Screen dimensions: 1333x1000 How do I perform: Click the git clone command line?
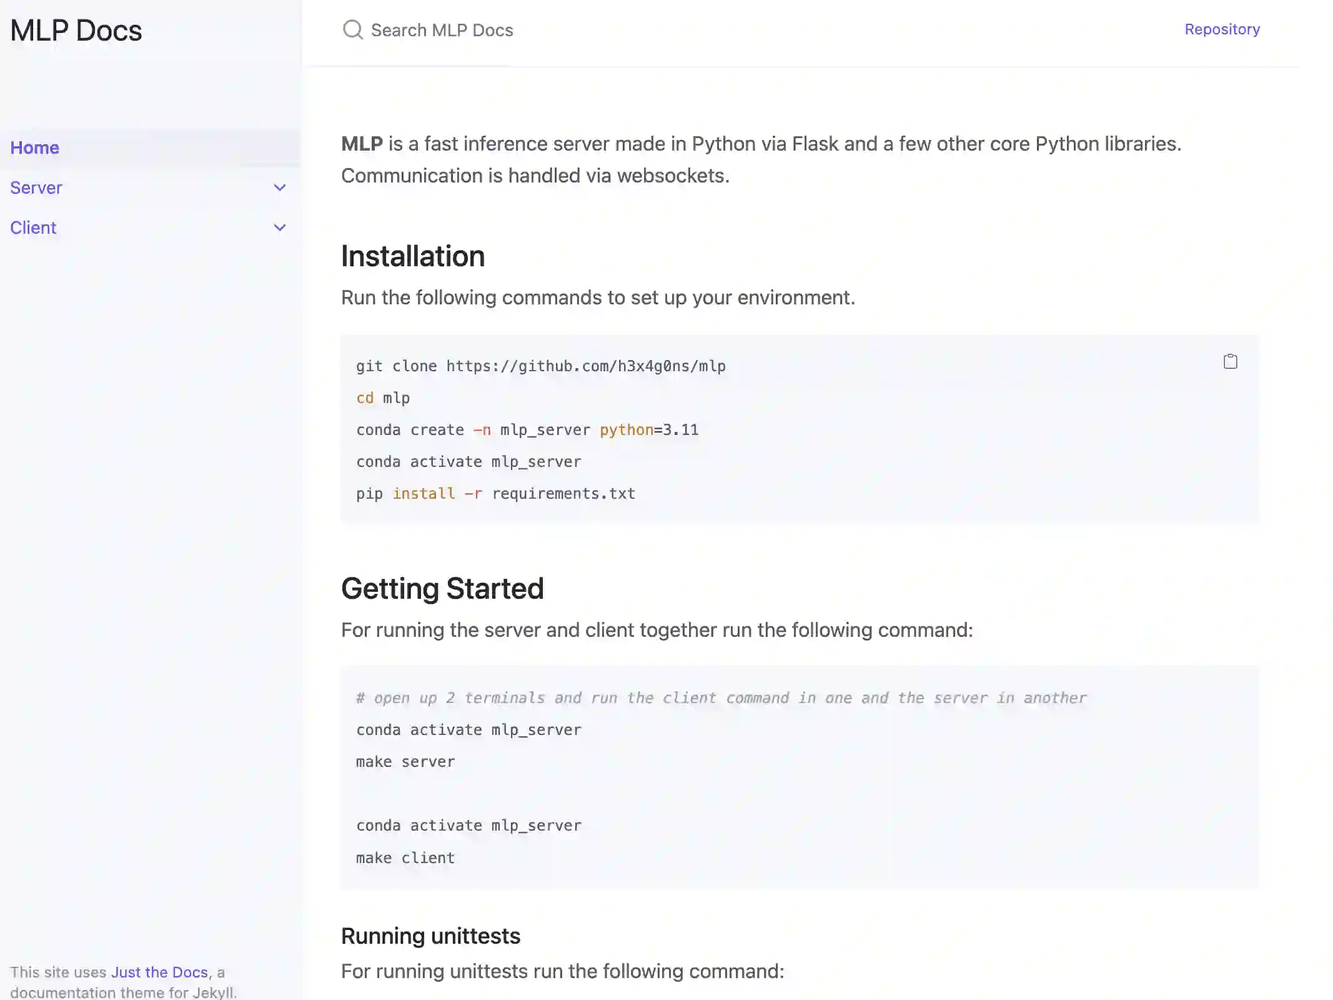pos(540,366)
